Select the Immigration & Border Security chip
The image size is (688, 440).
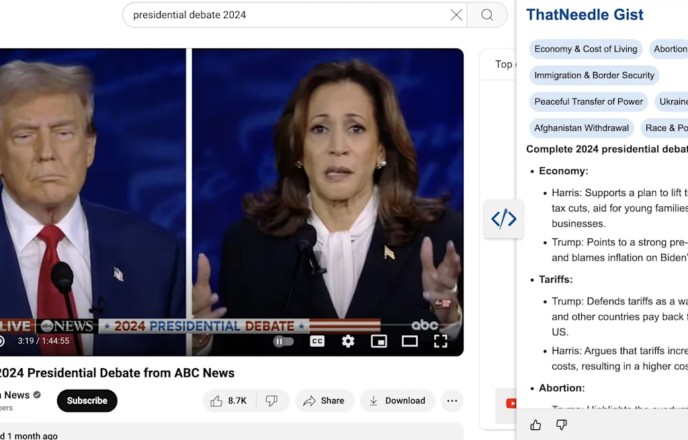pos(594,75)
